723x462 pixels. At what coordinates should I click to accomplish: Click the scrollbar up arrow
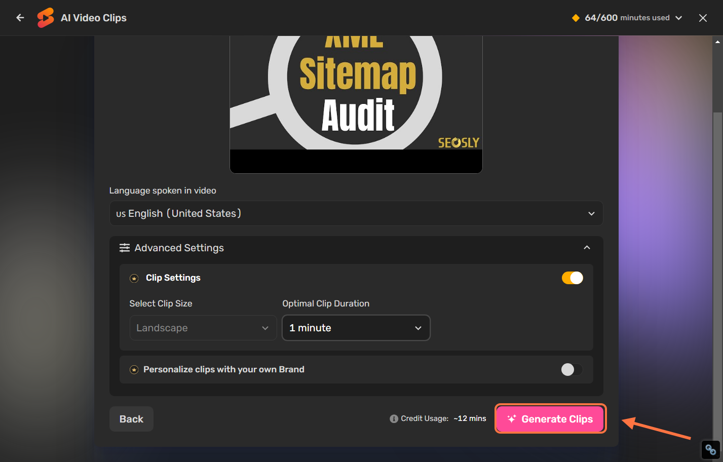717,42
